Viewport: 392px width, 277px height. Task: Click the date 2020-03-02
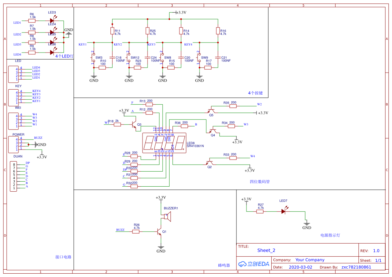(x=300, y=267)
